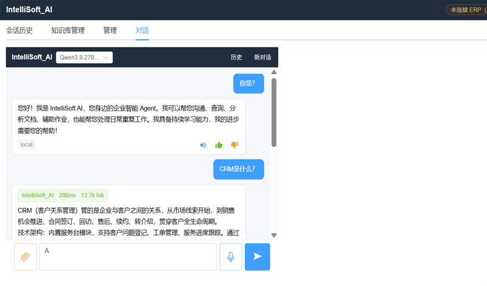Screen dimensions: 487x286
Task: Open the 会话历史 tab
Action: 19,30
